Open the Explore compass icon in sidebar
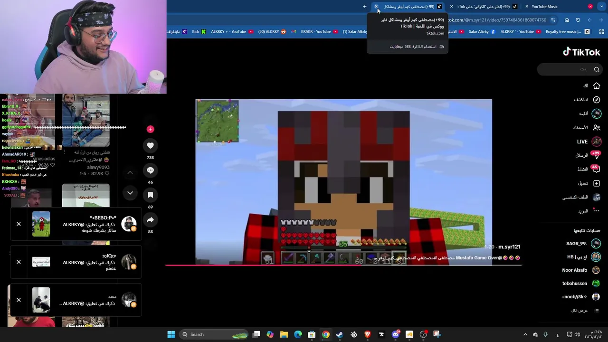The height and width of the screenshot is (342, 608). 597,100
